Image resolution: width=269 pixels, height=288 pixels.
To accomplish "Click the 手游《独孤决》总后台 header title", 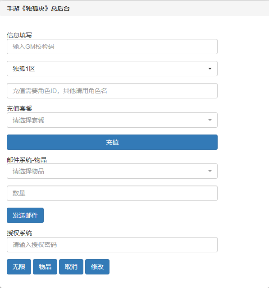I will click(38, 9).
